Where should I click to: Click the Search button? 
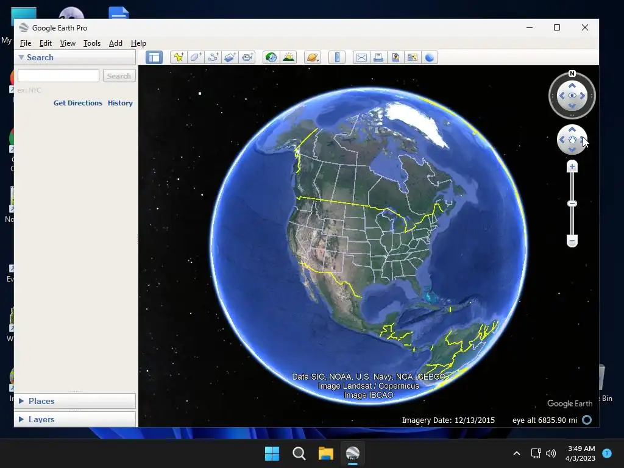point(119,76)
